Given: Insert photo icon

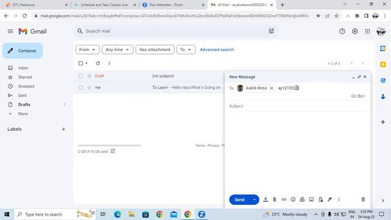Looking at the screenshot, I should point(311,199).
